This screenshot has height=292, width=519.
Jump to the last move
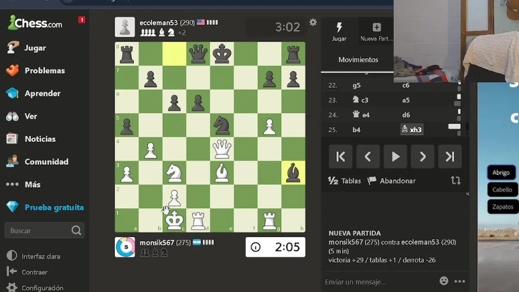click(x=450, y=157)
